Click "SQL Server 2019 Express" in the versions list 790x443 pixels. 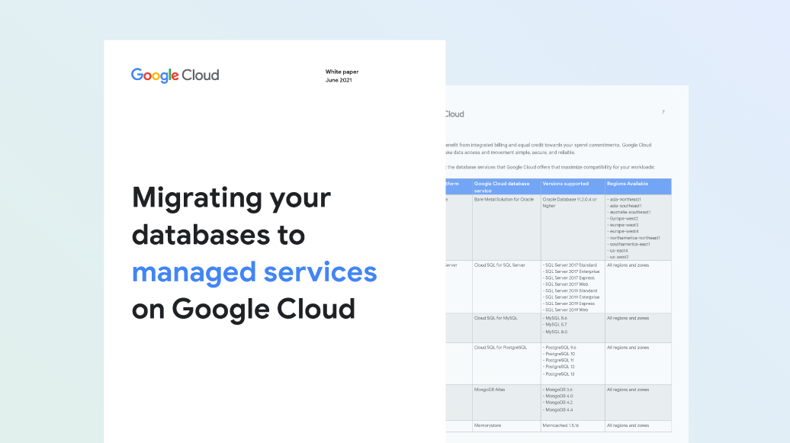tap(569, 304)
